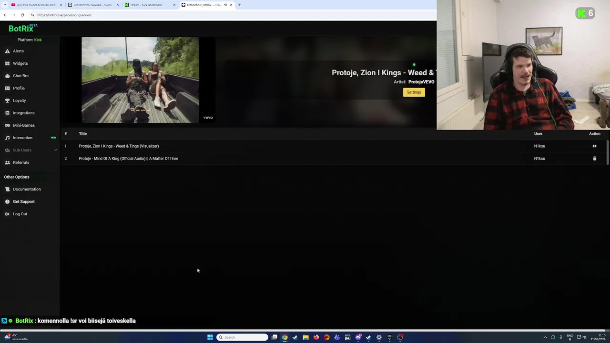The height and width of the screenshot is (343, 610).
Task: Delete Mind Of A King from queue
Action: coord(594,159)
